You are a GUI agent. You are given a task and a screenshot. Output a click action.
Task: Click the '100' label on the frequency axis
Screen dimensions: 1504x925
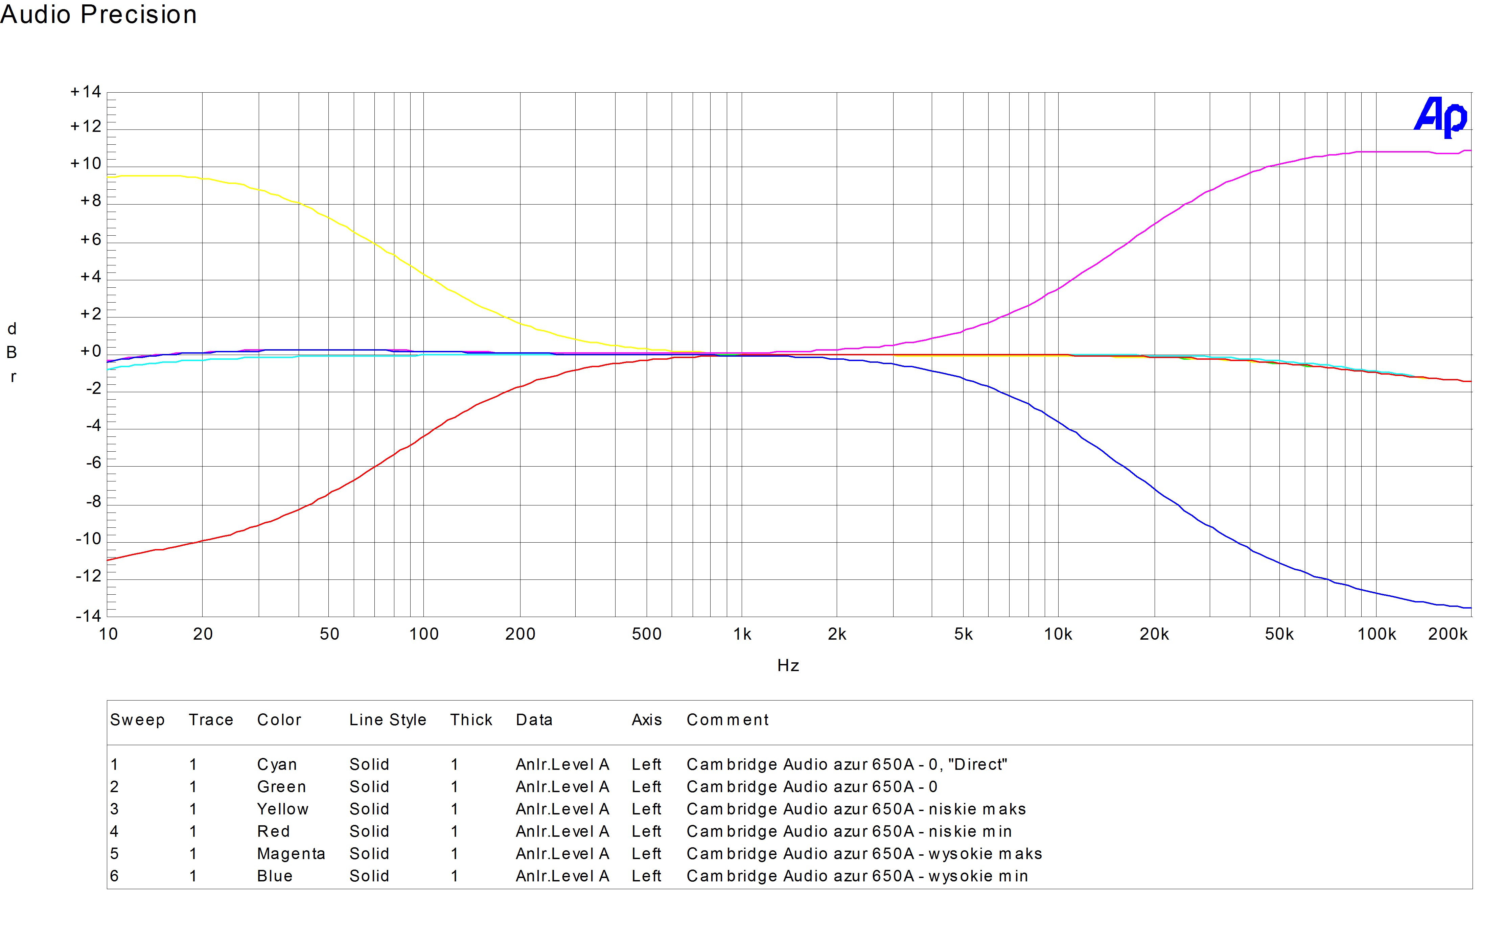coord(424,634)
